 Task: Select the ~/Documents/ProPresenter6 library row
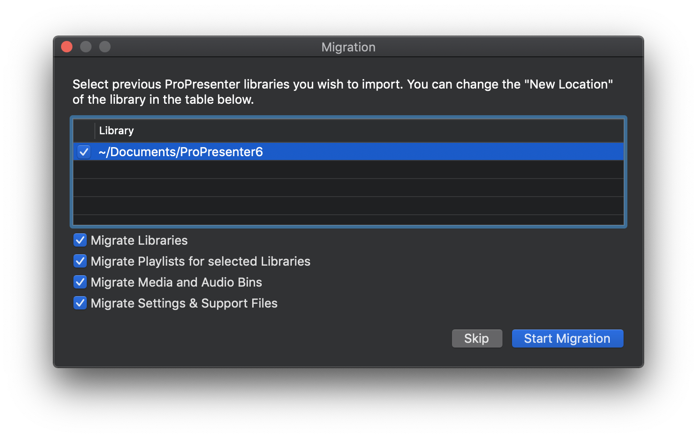pos(348,152)
